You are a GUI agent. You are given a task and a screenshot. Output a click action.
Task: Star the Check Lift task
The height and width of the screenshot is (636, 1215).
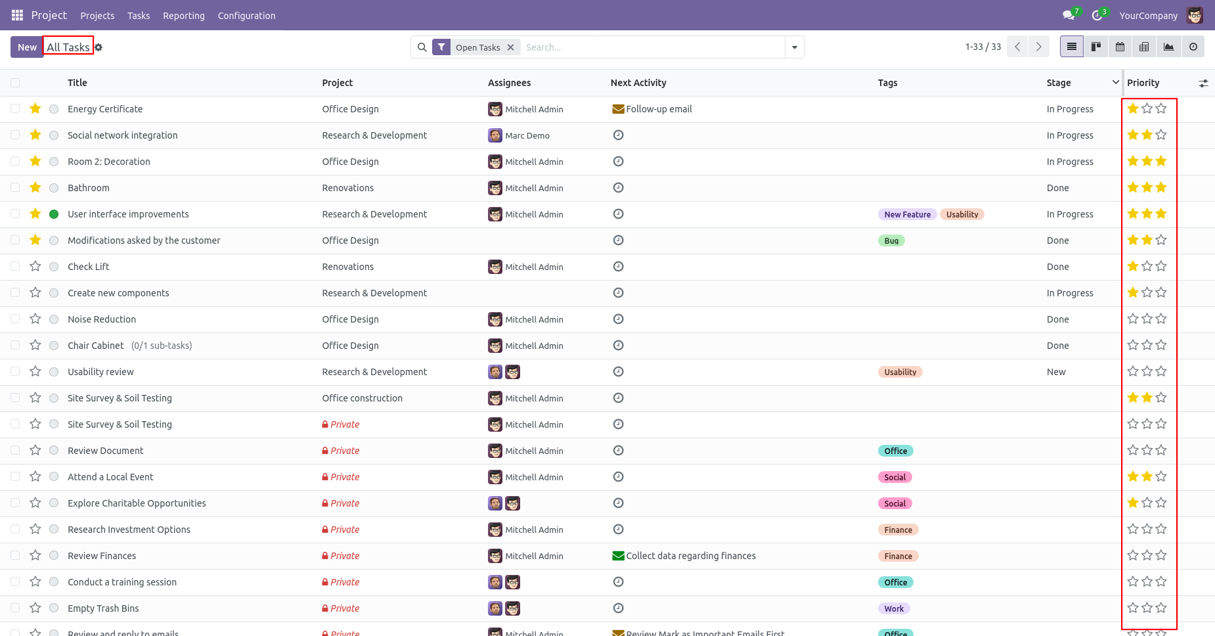point(35,266)
